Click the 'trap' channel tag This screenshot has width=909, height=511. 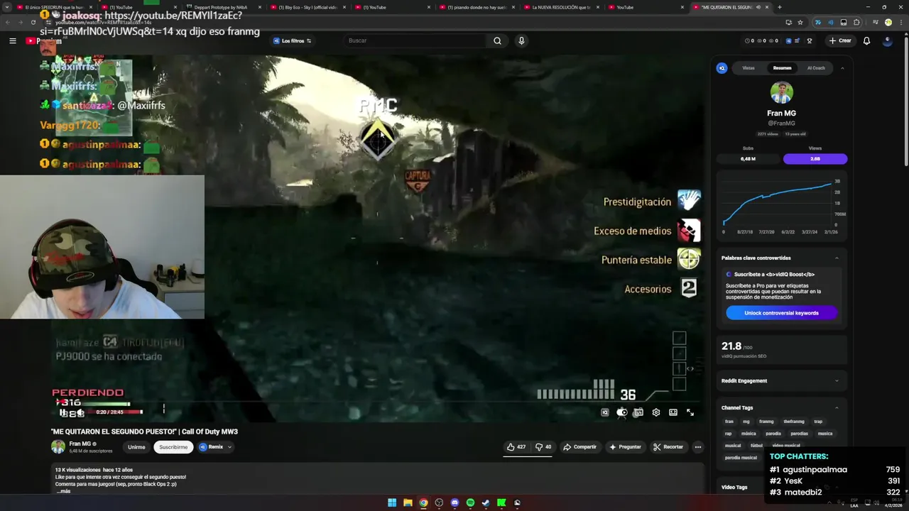pyautogui.click(x=818, y=422)
